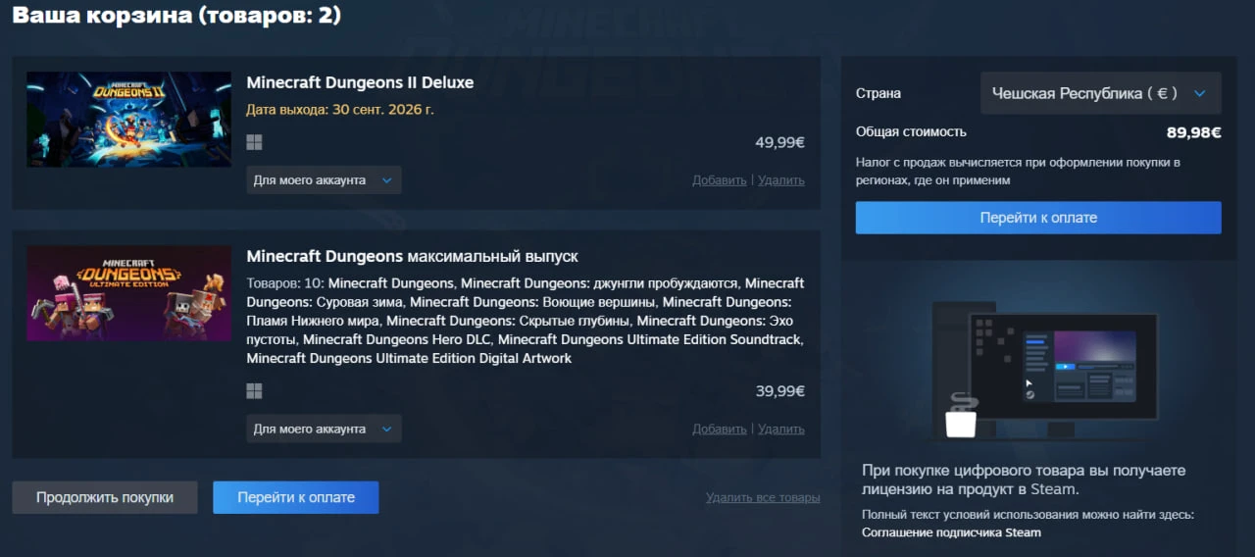Click 'Добавить' link for максимальный выпуск
The height and width of the screenshot is (557, 1255).
[719, 429]
